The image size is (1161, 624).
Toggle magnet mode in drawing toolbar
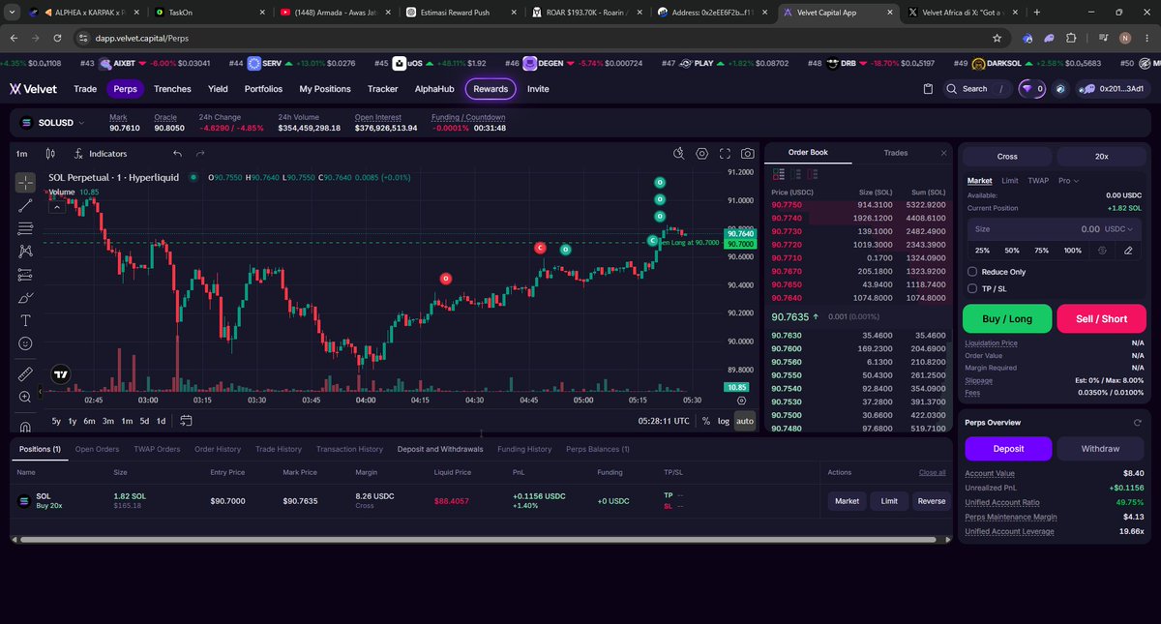pos(25,426)
